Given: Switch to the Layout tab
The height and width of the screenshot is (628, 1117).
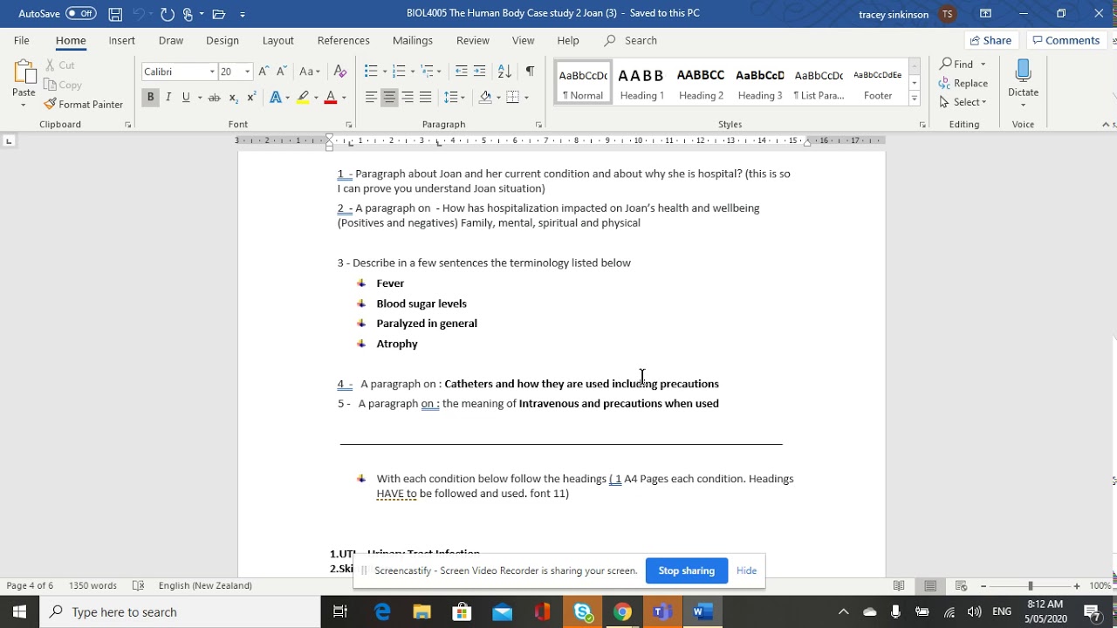Looking at the screenshot, I should (278, 40).
